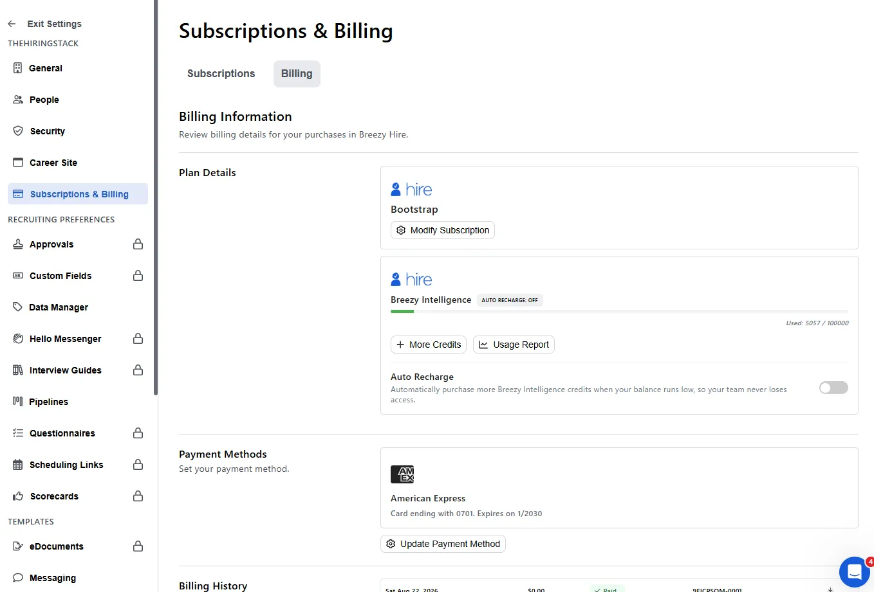This screenshot has width=874, height=592.
Task: Click the American Express card logo
Action: [402, 474]
